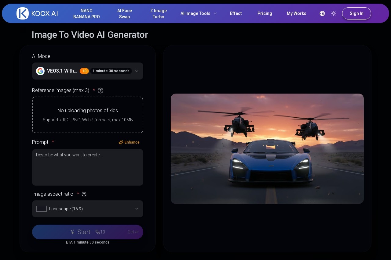Viewport: 391px width, 260px height.
Task: Click the 10 credits badge next to VEO3.1
Action: 84,71
